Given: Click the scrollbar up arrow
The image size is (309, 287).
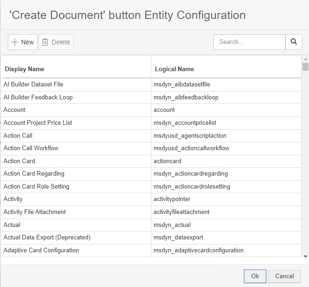Looking at the screenshot, I should pyautogui.click(x=305, y=59).
